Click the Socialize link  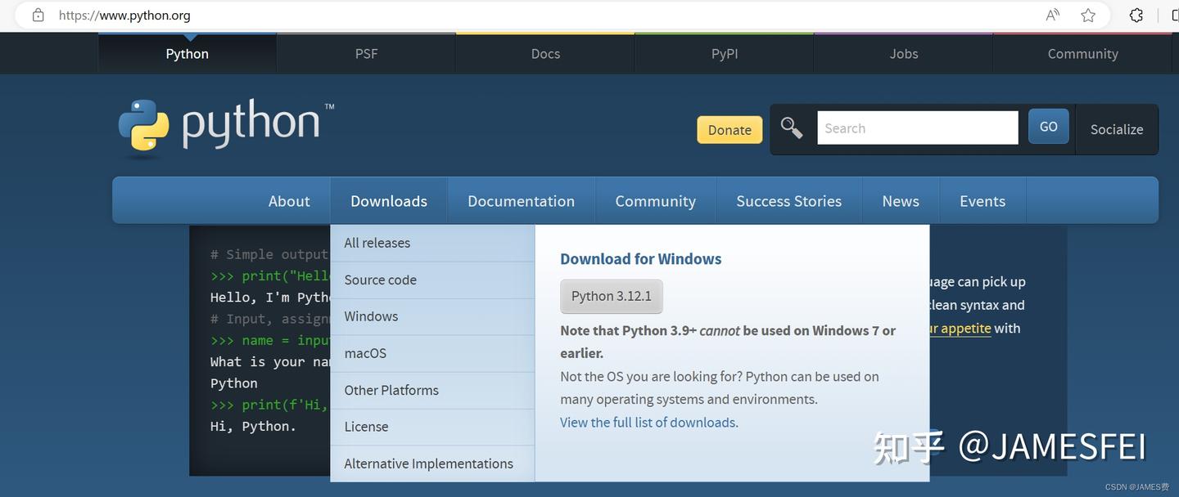click(x=1116, y=129)
